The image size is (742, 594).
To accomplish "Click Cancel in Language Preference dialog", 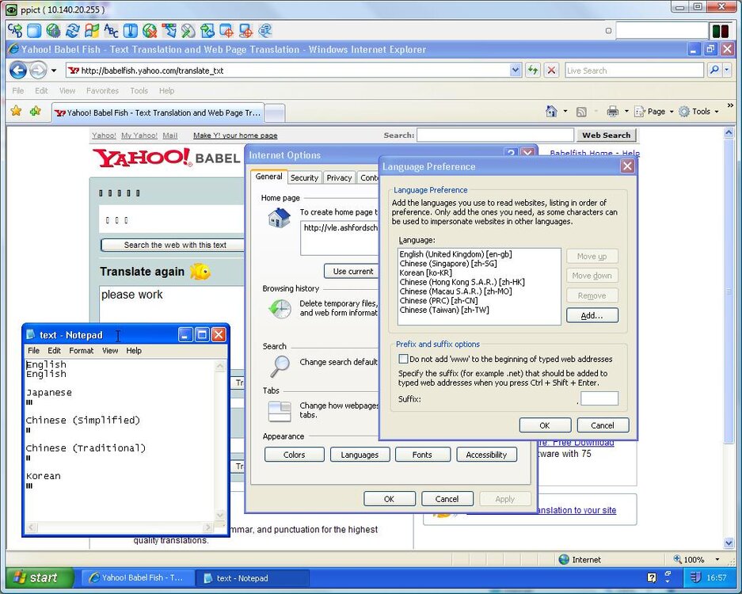I will coord(603,425).
